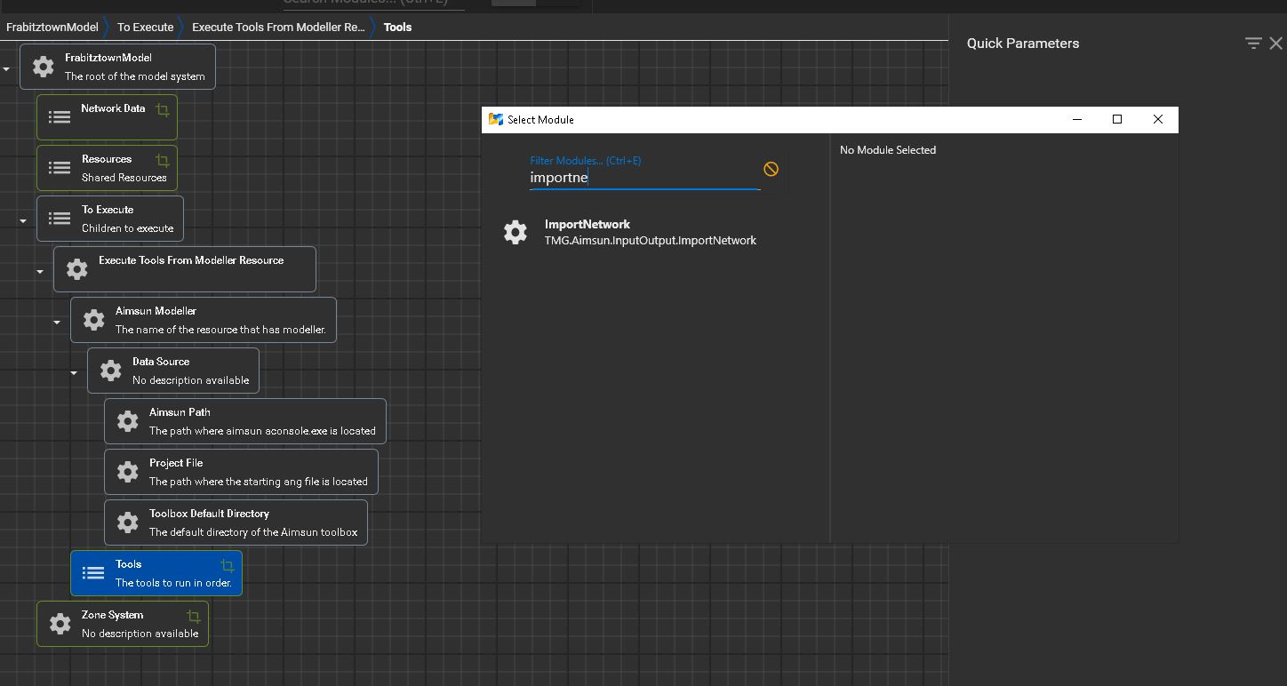This screenshot has width=1287, height=686.
Task: Click the gear icon of ImportNetwork module
Action: click(516, 232)
